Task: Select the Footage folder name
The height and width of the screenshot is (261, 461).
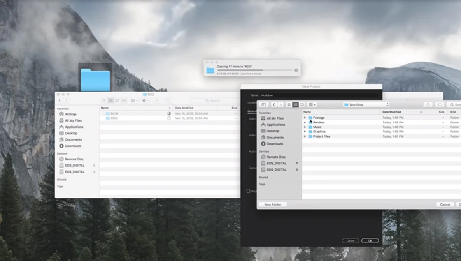Action: [319, 118]
